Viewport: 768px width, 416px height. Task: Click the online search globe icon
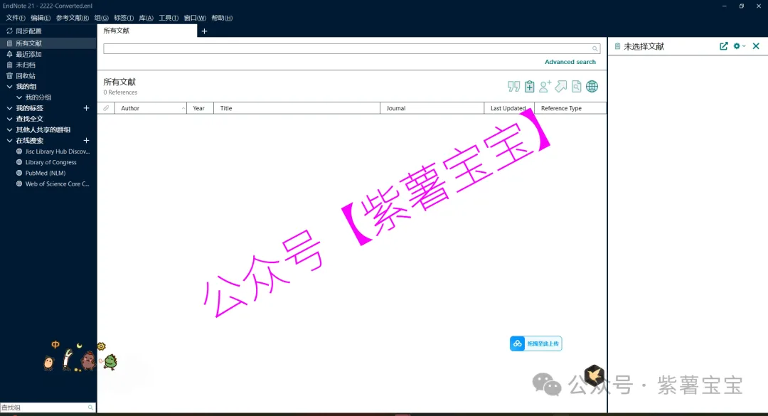coord(592,87)
